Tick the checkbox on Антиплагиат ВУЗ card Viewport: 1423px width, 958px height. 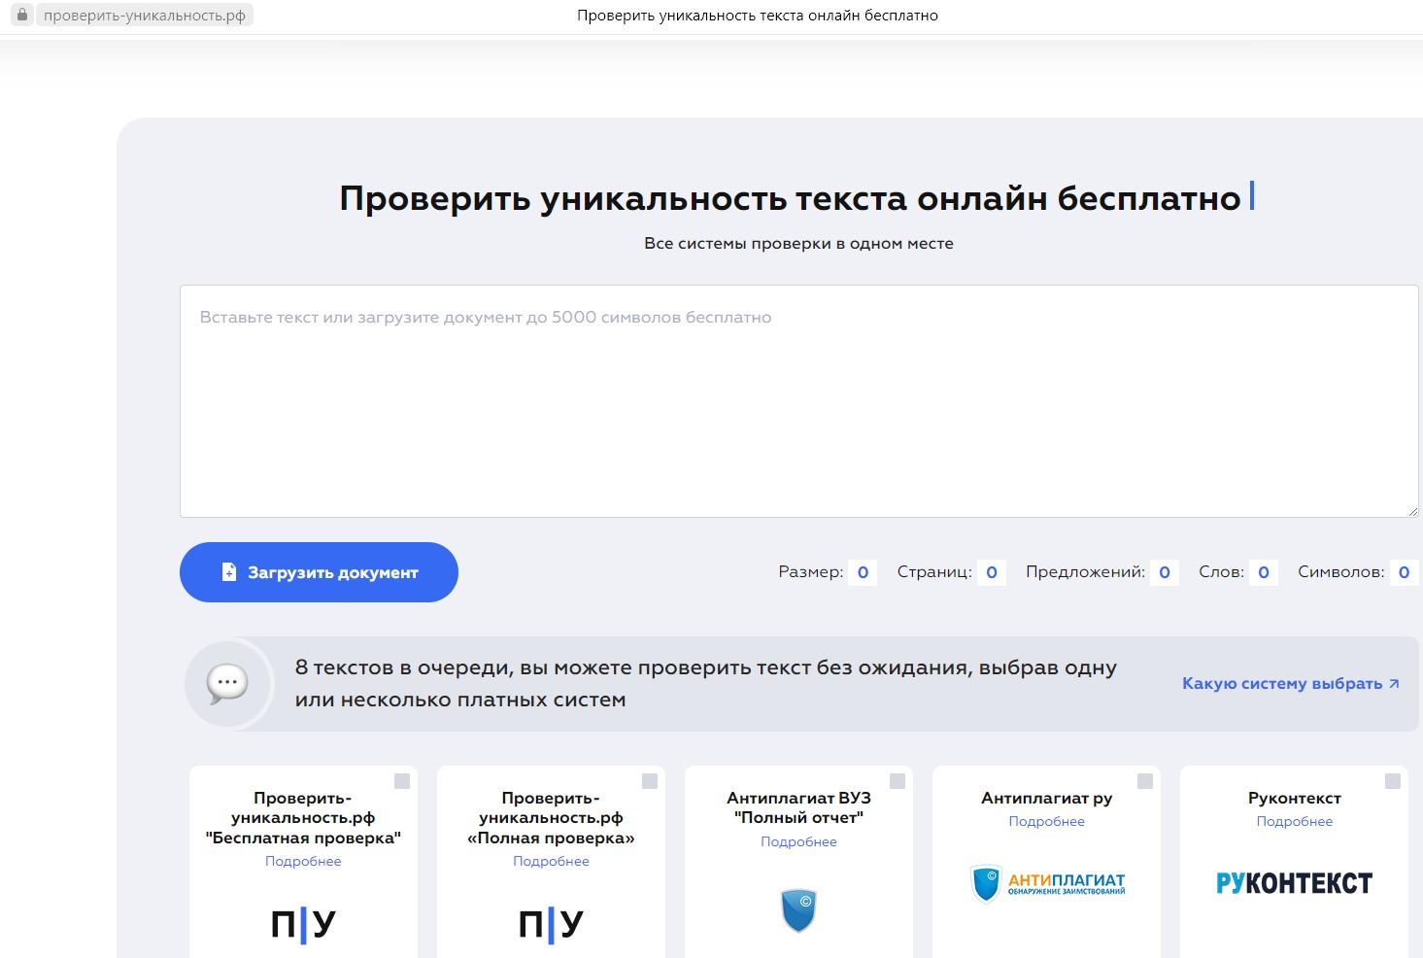click(x=898, y=781)
